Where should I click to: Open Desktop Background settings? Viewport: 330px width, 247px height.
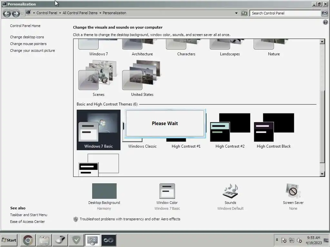click(104, 197)
